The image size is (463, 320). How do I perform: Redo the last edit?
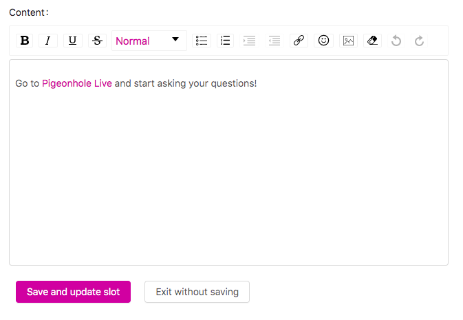419,41
